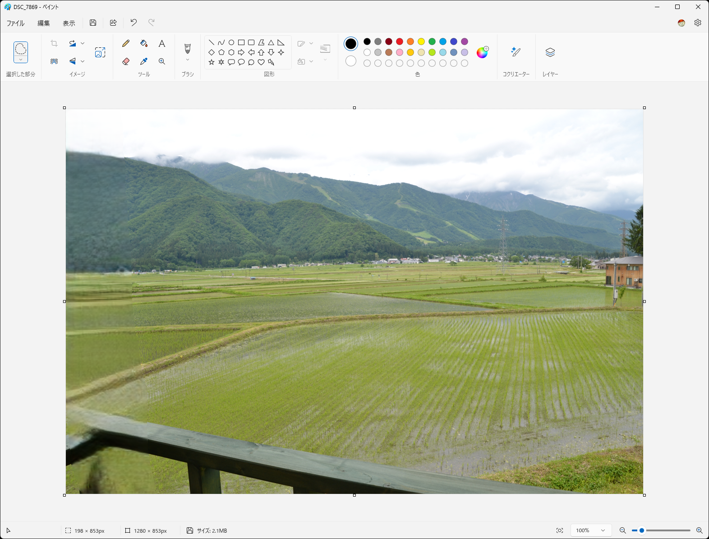
Task: Open the Settings gear
Action: pyautogui.click(x=698, y=23)
